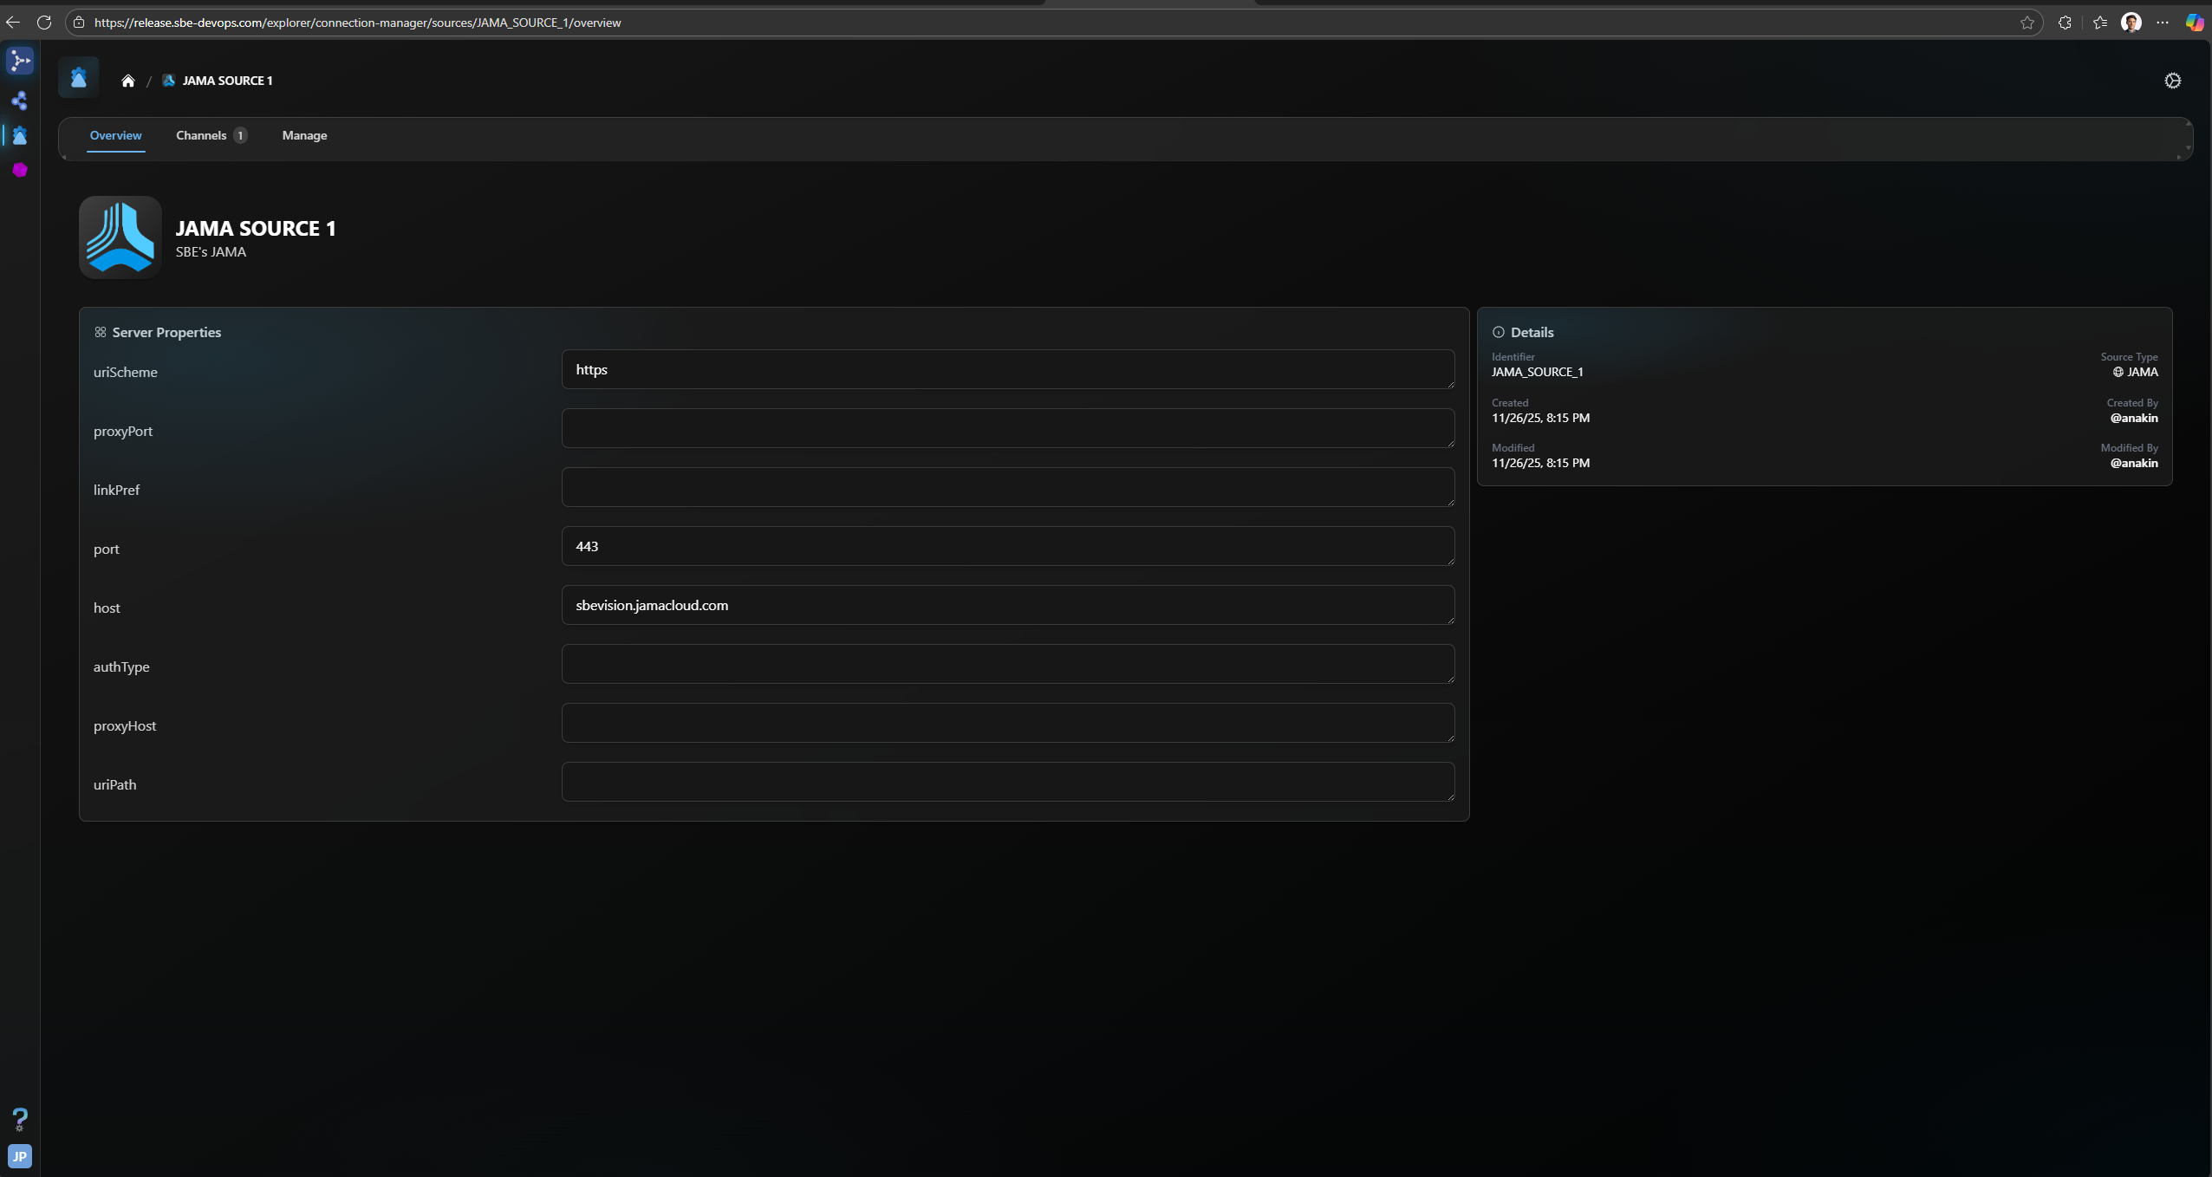Focus the uriScheme input field
This screenshot has width=2212, height=1177.
(1007, 369)
